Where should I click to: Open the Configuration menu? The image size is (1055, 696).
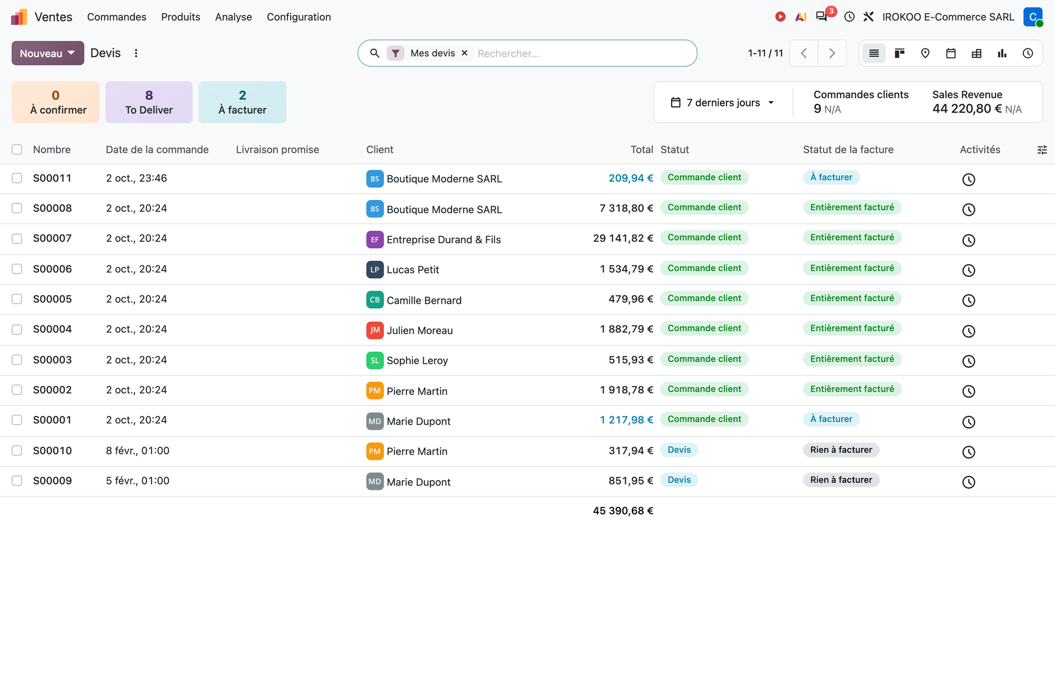coord(299,17)
